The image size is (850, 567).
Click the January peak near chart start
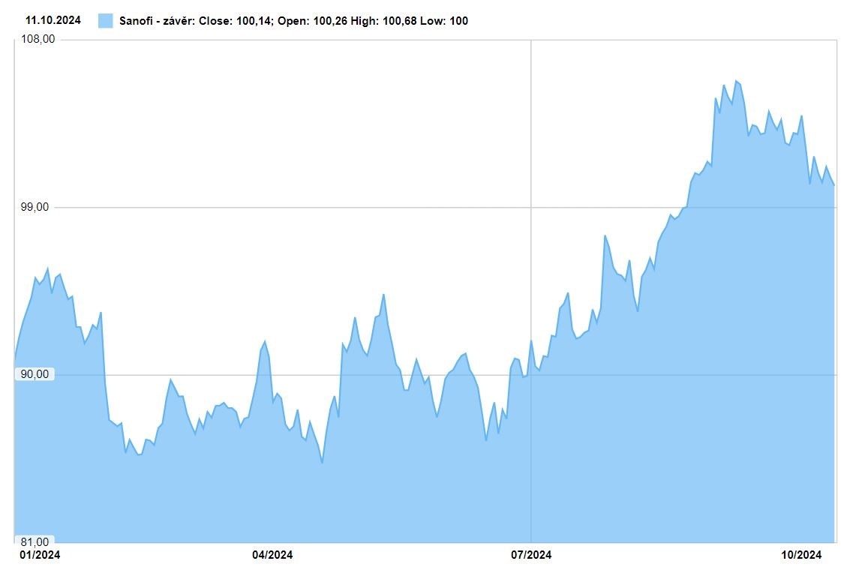pos(48,268)
